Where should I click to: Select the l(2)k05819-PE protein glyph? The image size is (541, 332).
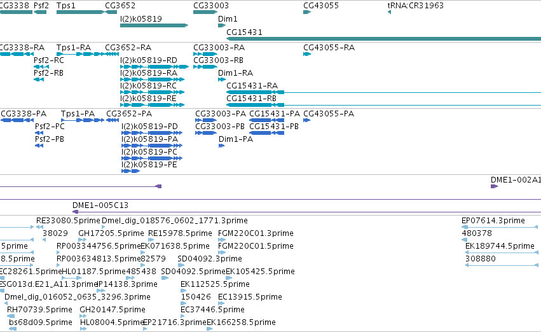[x=130, y=171]
